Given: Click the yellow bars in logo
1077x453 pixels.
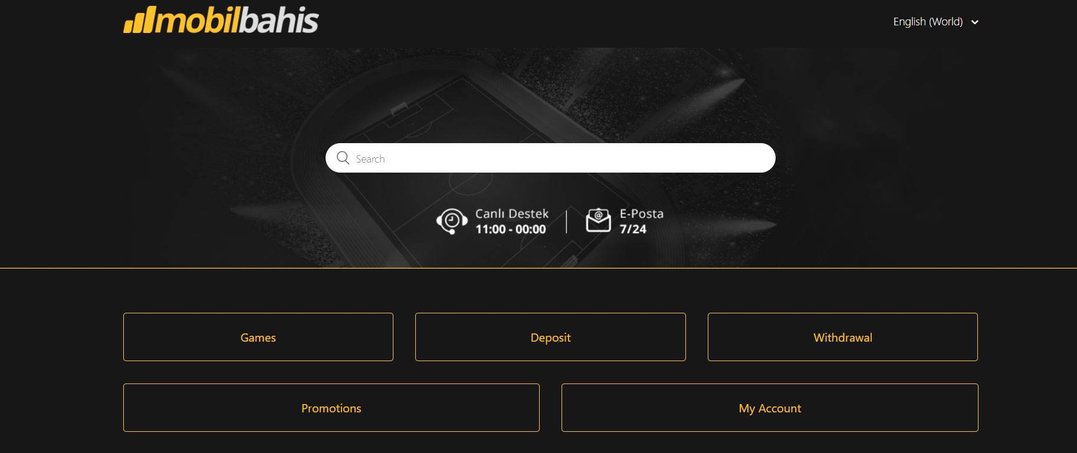Looking at the screenshot, I should [139, 20].
